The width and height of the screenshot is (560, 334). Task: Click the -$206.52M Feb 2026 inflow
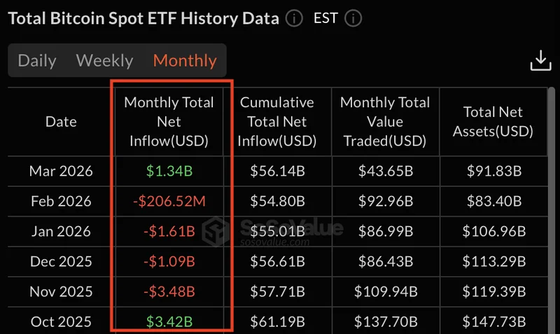[x=169, y=201]
